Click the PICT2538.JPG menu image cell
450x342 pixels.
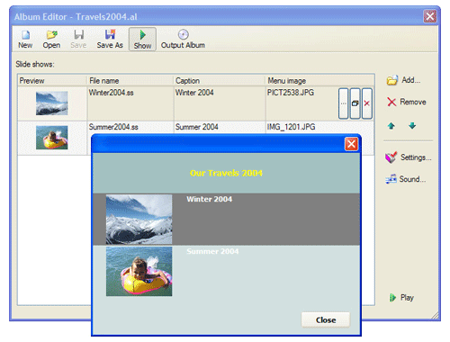(301, 103)
